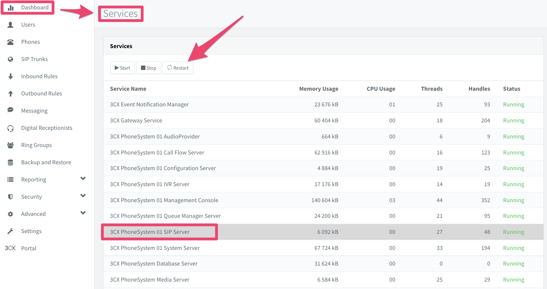The width and height of the screenshot is (547, 289).
Task: Sort by Status column header
Action: (x=512, y=89)
